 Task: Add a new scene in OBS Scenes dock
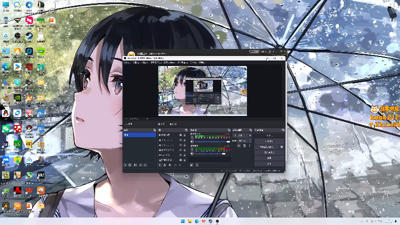tap(125, 165)
